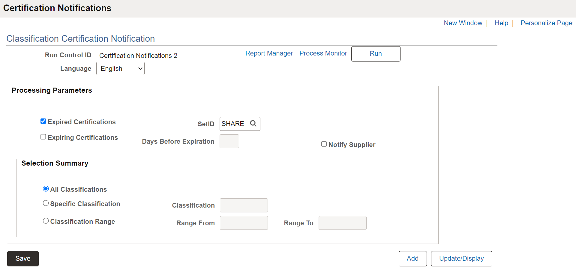The image size is (576, 279).
Task: Click the SetID lookup magnifier icon
Action: tap(253, 124)
